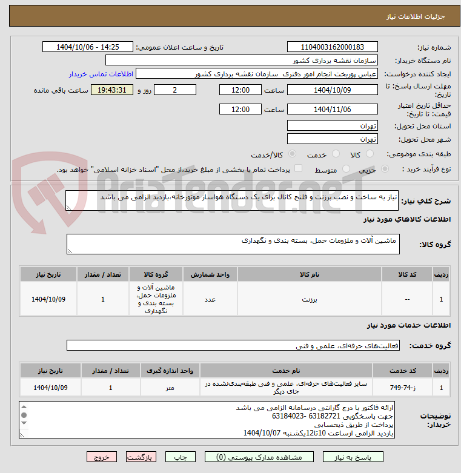Select the جزیی purchase type radio

(385, 169)
